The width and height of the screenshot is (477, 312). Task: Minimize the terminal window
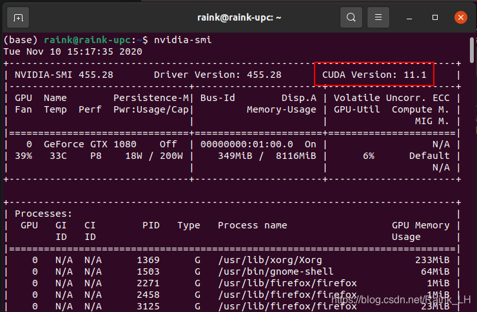click(x=409, y=18)
